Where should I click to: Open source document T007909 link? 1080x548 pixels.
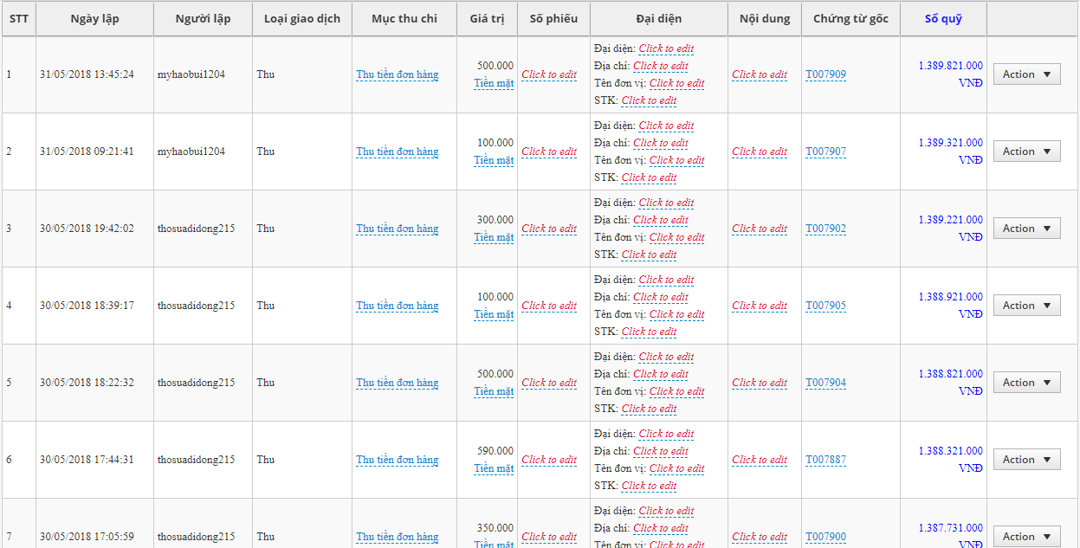point(825,74)
